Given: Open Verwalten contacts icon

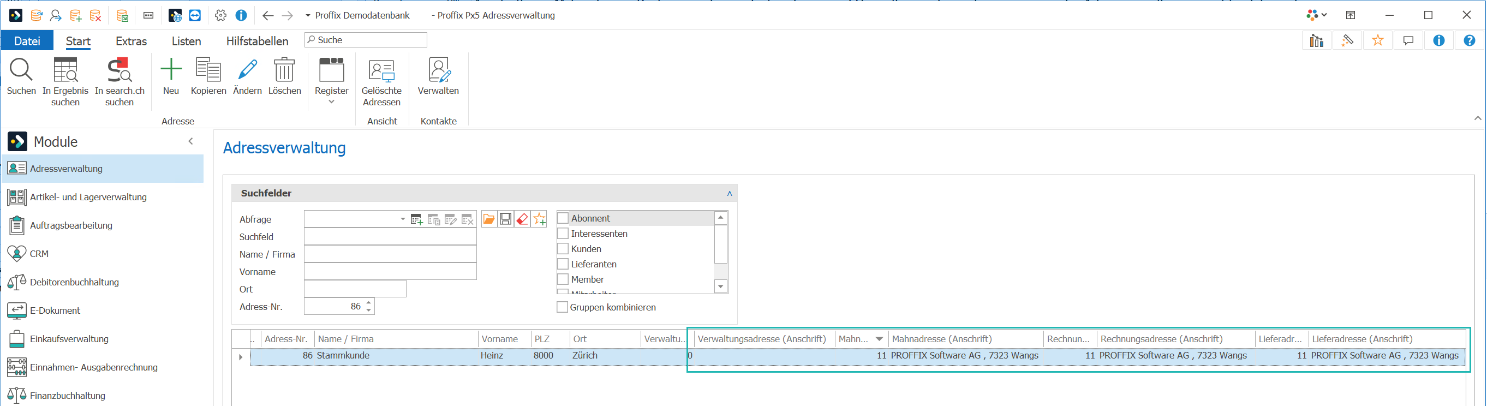Looking at the screenshot, I should (439, 70).
